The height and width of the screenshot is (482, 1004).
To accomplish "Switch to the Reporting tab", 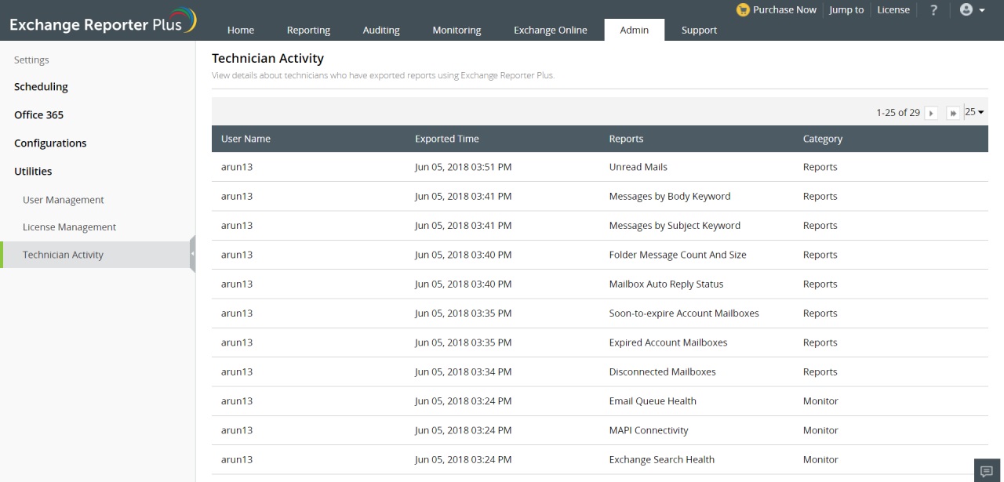I will pyautogui.click(x=308, y=30).
